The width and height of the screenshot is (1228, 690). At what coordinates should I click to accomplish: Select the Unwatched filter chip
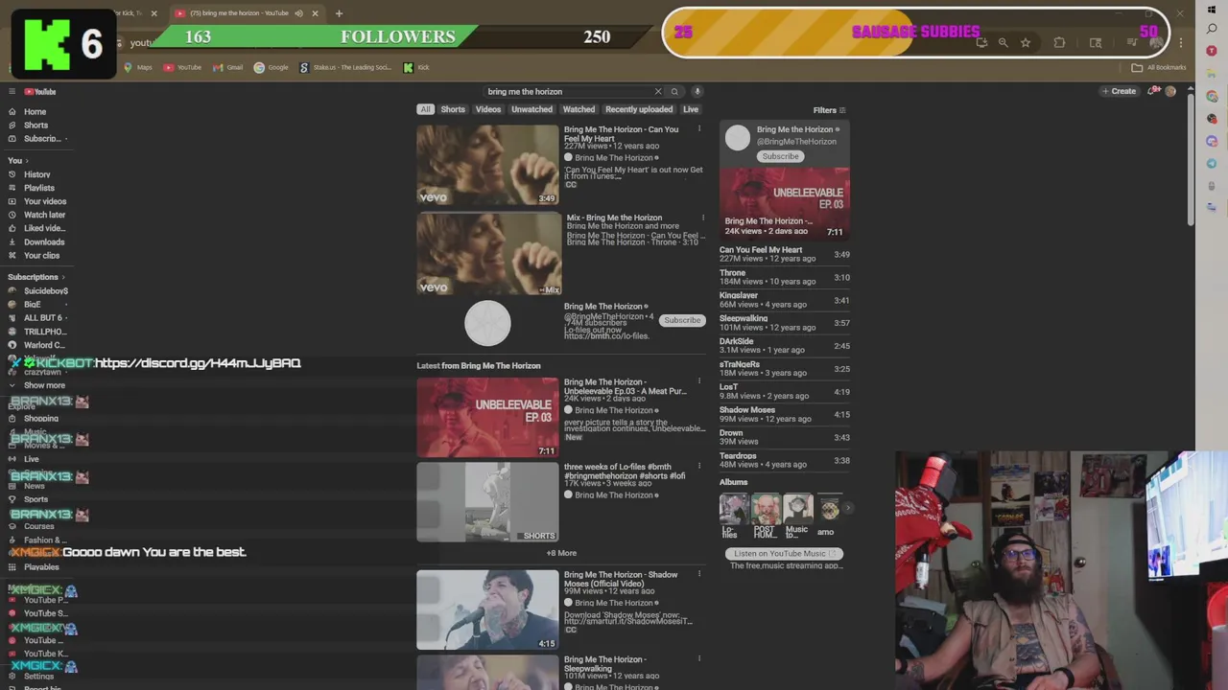tap(531, 109)
